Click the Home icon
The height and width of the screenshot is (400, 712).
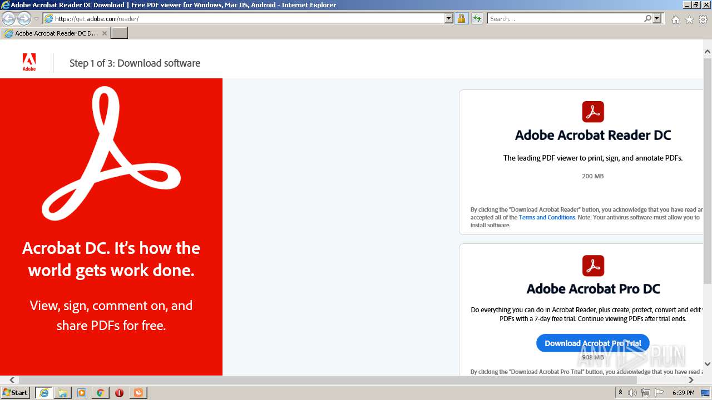click(x=675, y=19)
